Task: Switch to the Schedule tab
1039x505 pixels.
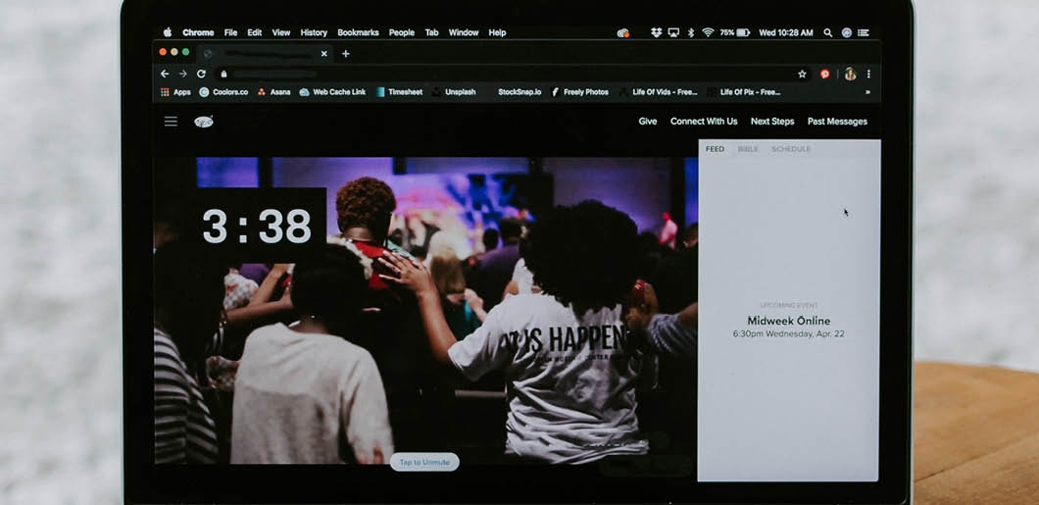Action: pos(791,149)
